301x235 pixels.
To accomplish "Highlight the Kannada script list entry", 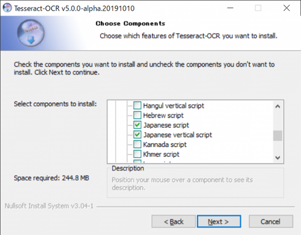I will pos(165,145).
